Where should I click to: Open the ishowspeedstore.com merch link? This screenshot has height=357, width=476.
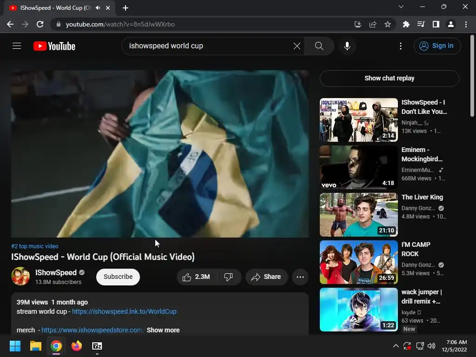pos(92,330)
